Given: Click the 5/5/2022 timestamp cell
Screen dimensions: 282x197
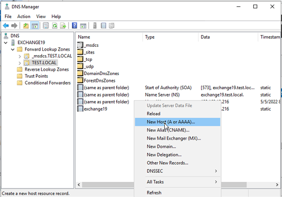Looking at the screenshot, I should pyautogui.click(x=270, y=102).
